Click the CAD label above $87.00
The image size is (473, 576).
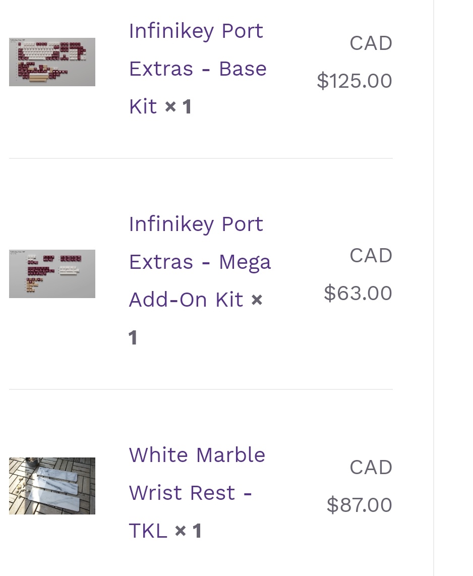(371, 467)
